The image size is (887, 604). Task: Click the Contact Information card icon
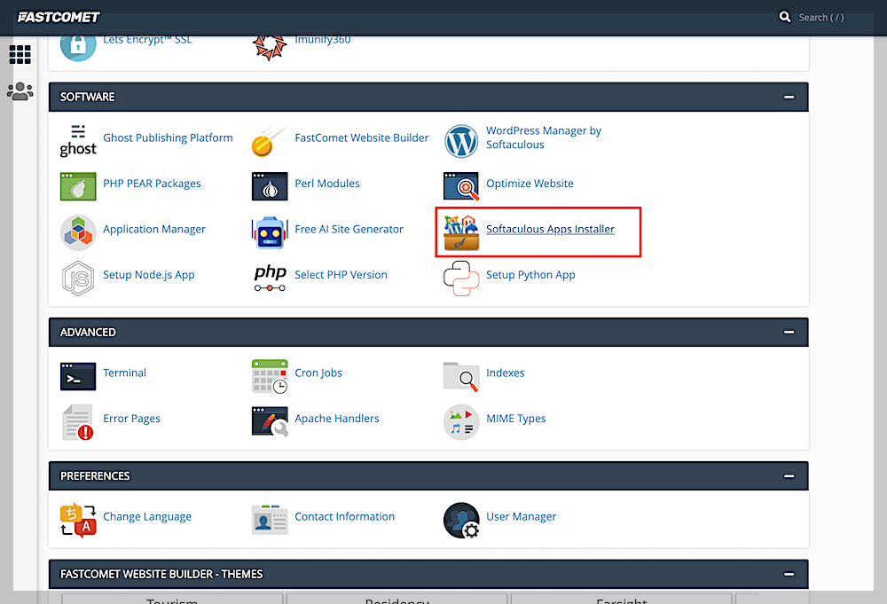[270, 521]
